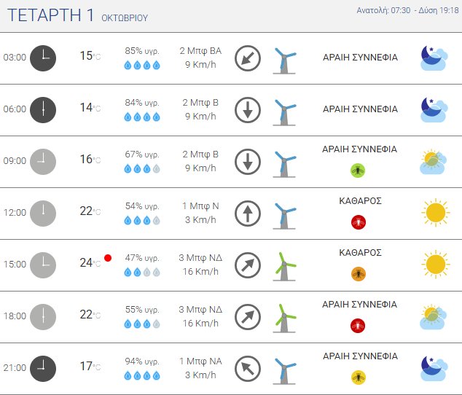Click the moon and cloud icon at 21:00
This screenshot has height=395, width=462.
click(x=434, y=368)
